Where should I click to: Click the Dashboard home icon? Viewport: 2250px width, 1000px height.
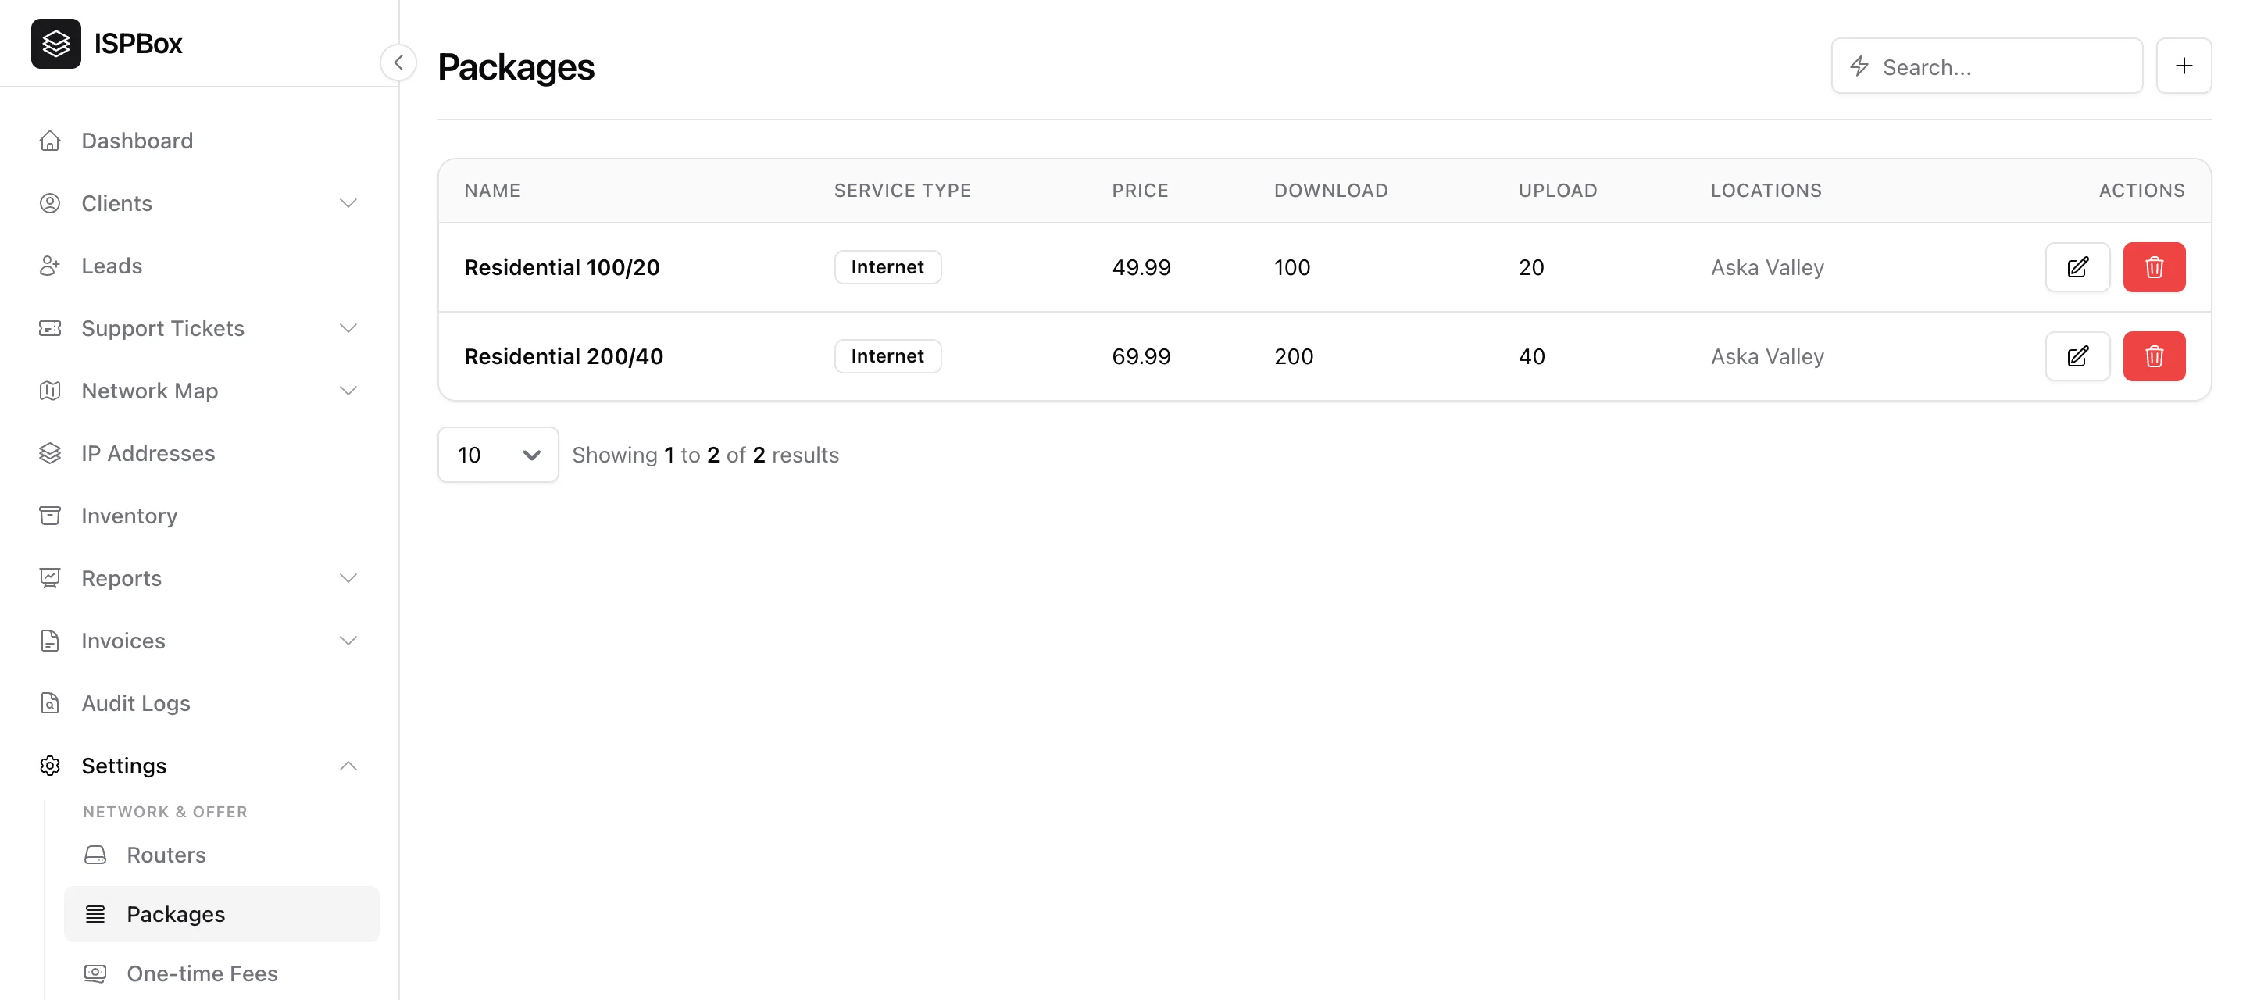click(50, 141)
